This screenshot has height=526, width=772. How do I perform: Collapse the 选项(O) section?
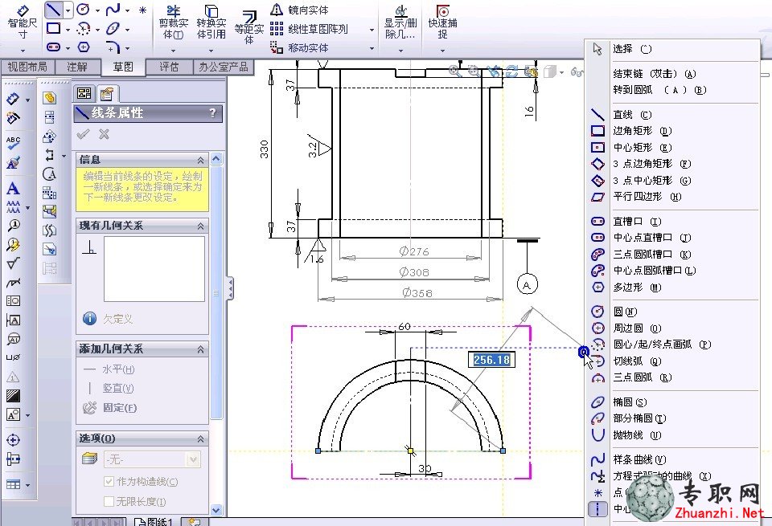click(x=200, y=439)
